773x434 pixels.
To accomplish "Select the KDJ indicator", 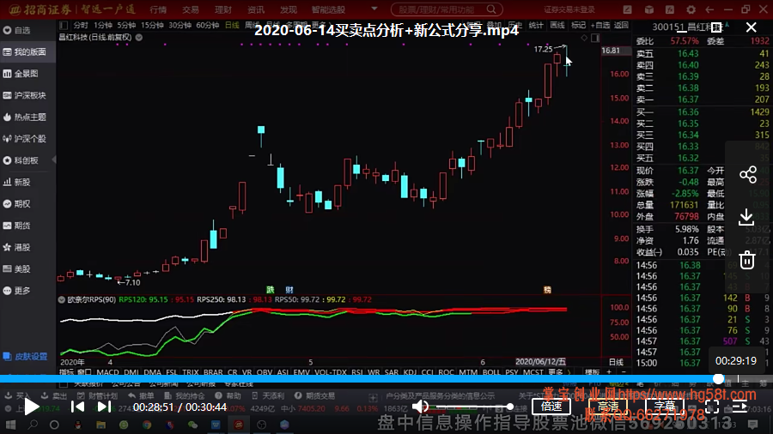I will pos(410,372).
